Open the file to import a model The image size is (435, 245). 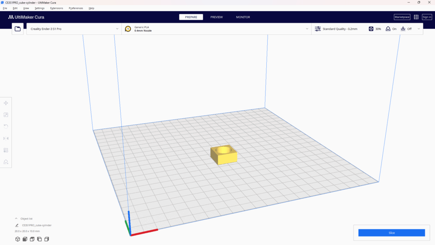[17, 28]
